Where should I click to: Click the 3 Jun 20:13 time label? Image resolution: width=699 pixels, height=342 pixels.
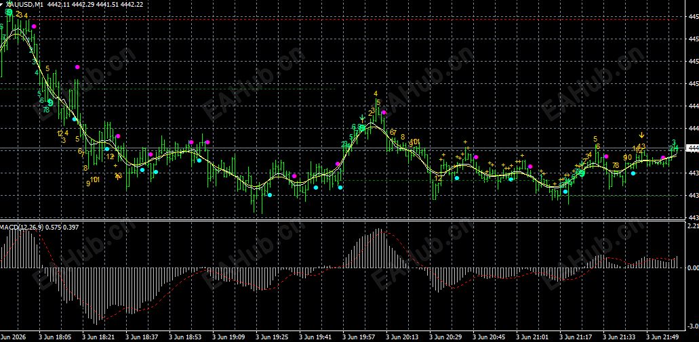[x=402, y=337]
